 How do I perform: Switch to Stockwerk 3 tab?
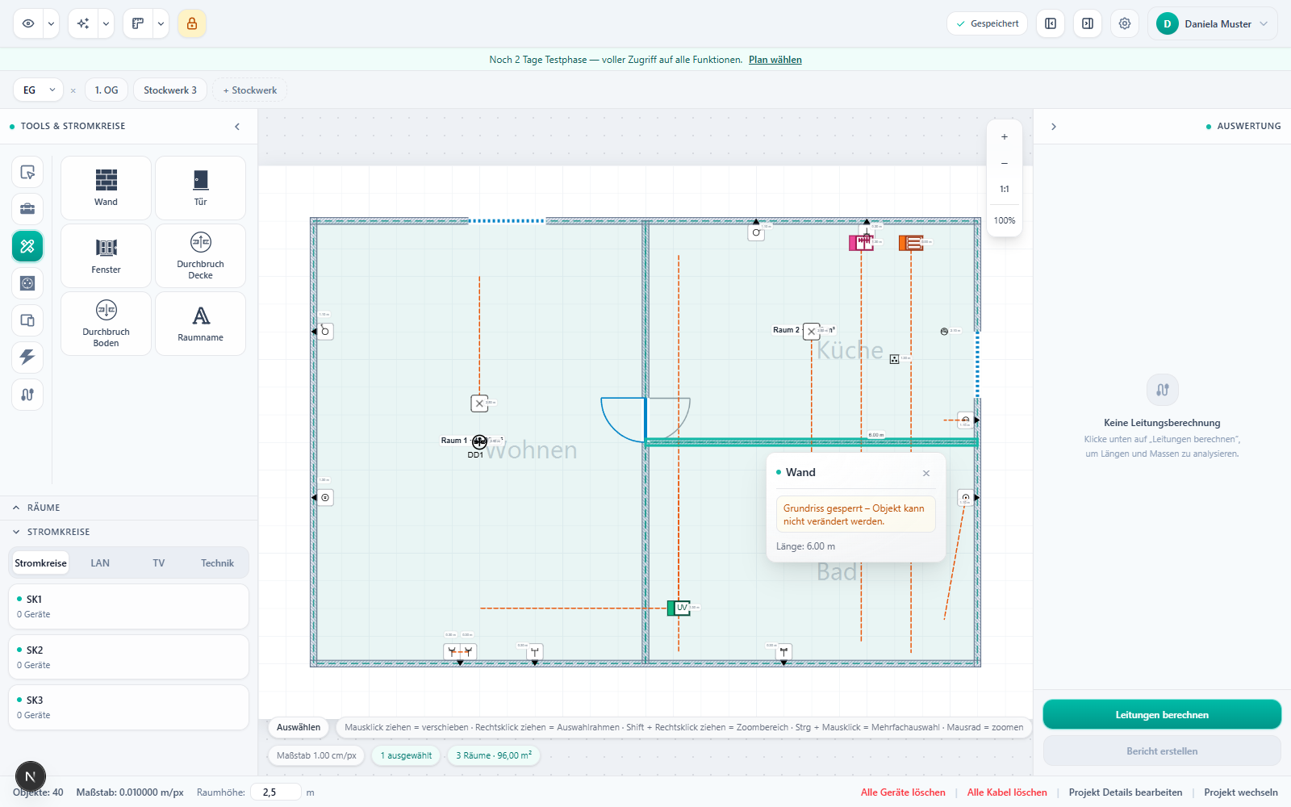pyautogui.click(x=170, y=90)
